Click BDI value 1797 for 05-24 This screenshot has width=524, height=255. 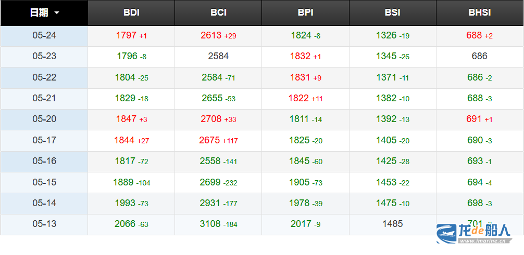click(x=126, y=36)
